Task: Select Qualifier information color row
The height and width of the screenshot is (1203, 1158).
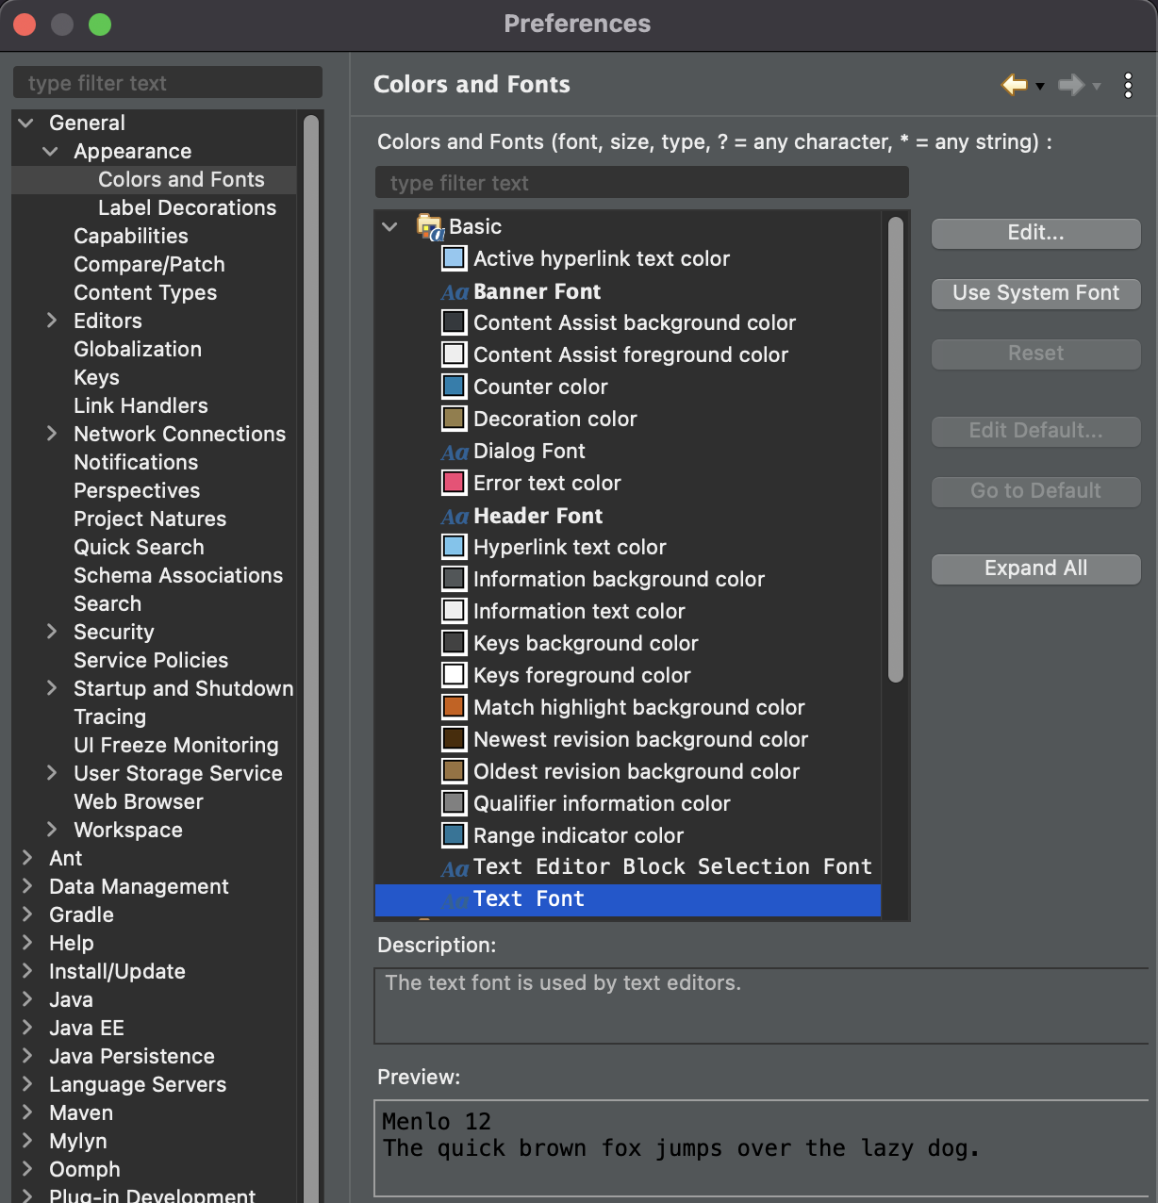Action: point(602,803)
